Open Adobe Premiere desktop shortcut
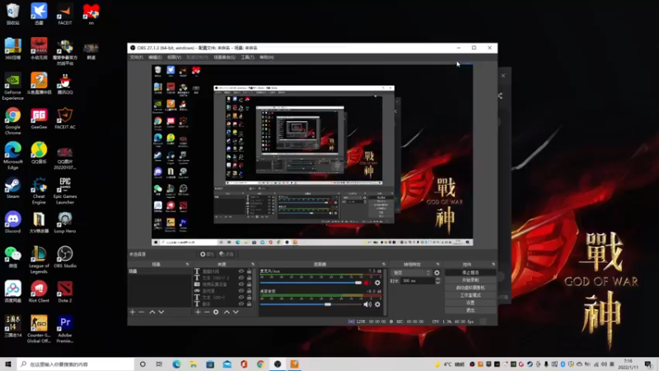This screenshot has height=371, width=659. pyautogui.click(x=65, y=329)
